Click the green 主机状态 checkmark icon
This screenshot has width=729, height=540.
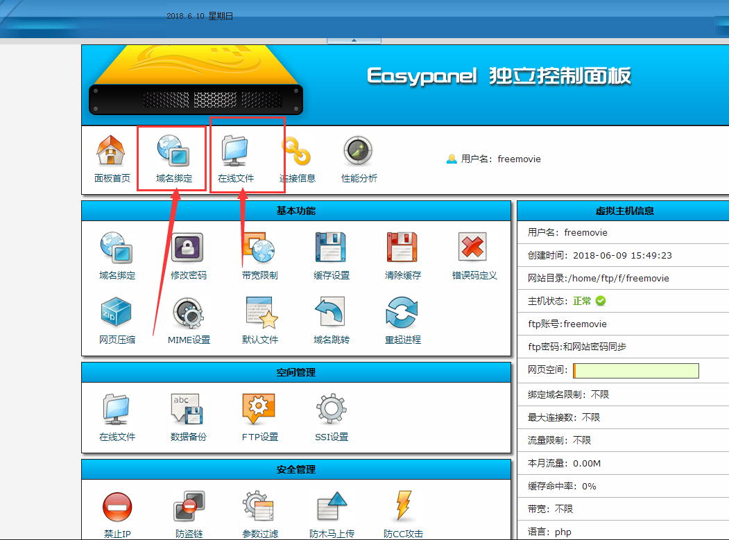pos(601,301)
